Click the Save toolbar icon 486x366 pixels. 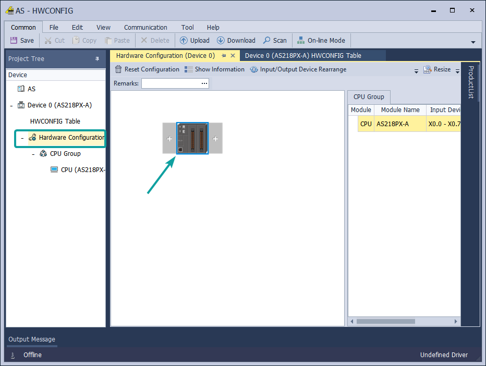14,40
